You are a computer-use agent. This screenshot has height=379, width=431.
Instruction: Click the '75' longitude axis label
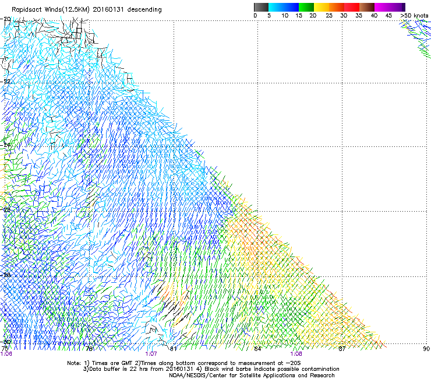pos(5,349)
